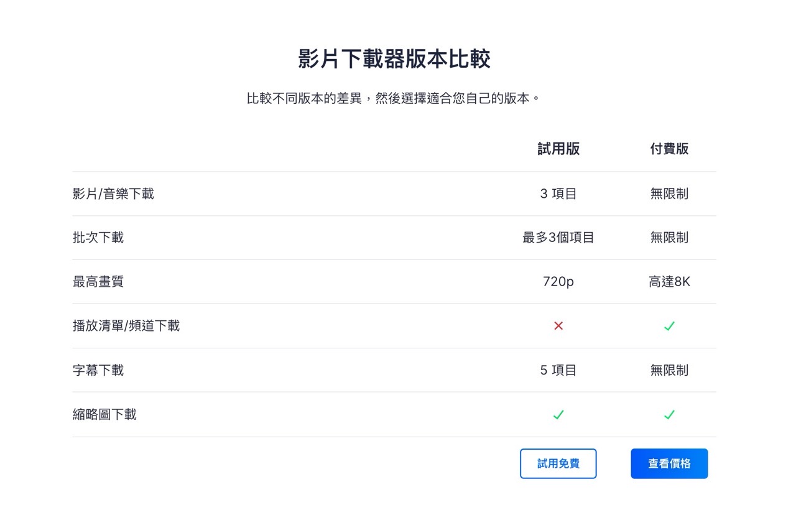Click the 最多3個項目 cell
The image size is (796, 525).
(x=558, y=238)
